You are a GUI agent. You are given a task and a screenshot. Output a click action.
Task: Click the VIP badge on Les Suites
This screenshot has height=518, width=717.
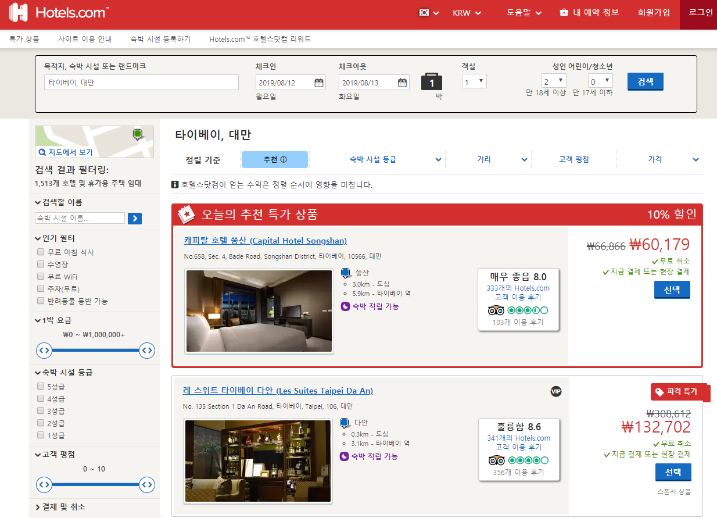click(556, 391)
